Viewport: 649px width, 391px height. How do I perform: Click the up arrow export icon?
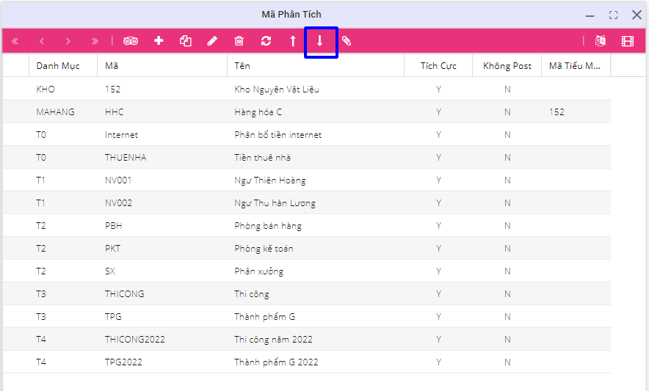point(293,41)
